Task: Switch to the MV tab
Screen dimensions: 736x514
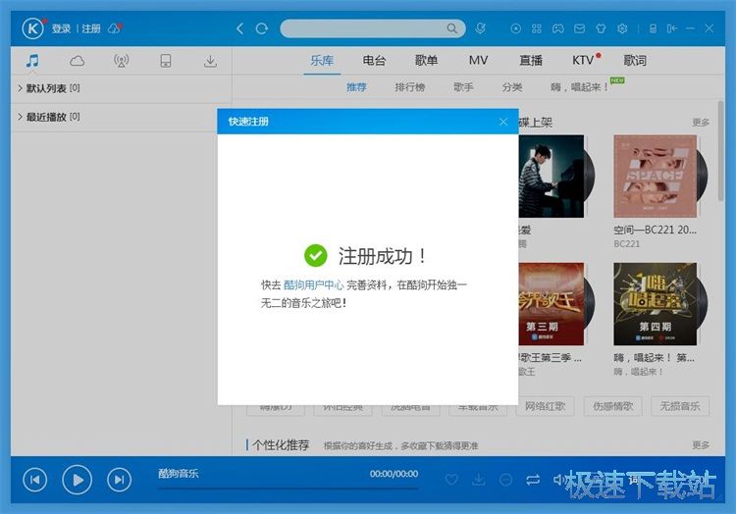Action: click(x=478, y=61)
